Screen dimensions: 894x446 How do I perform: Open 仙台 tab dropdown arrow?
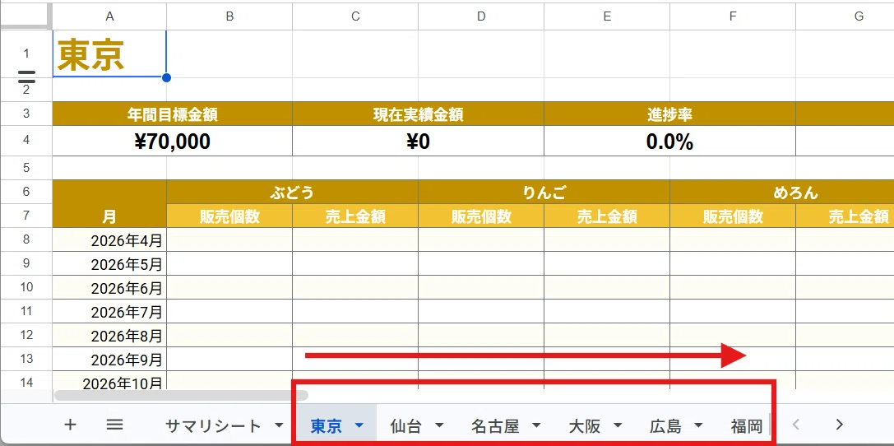(439, 425)
